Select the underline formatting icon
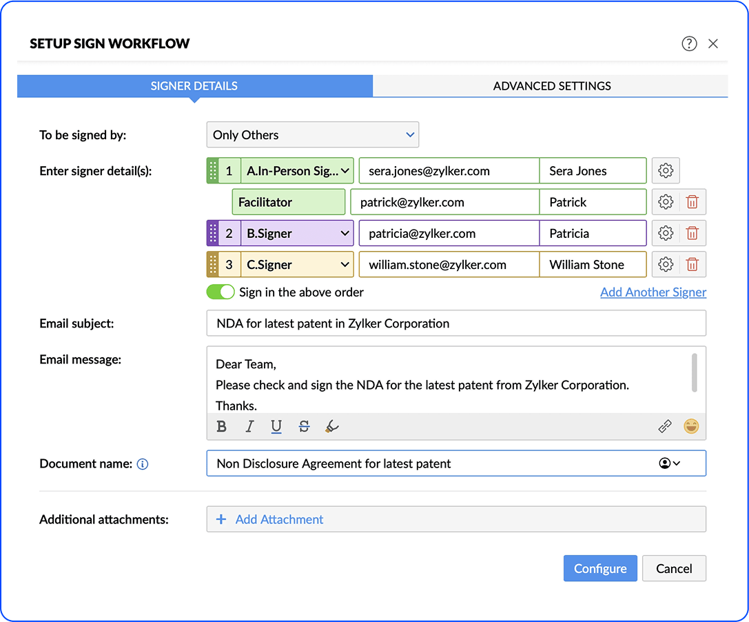Screen dimensions: 749x622 click(276, 426)
